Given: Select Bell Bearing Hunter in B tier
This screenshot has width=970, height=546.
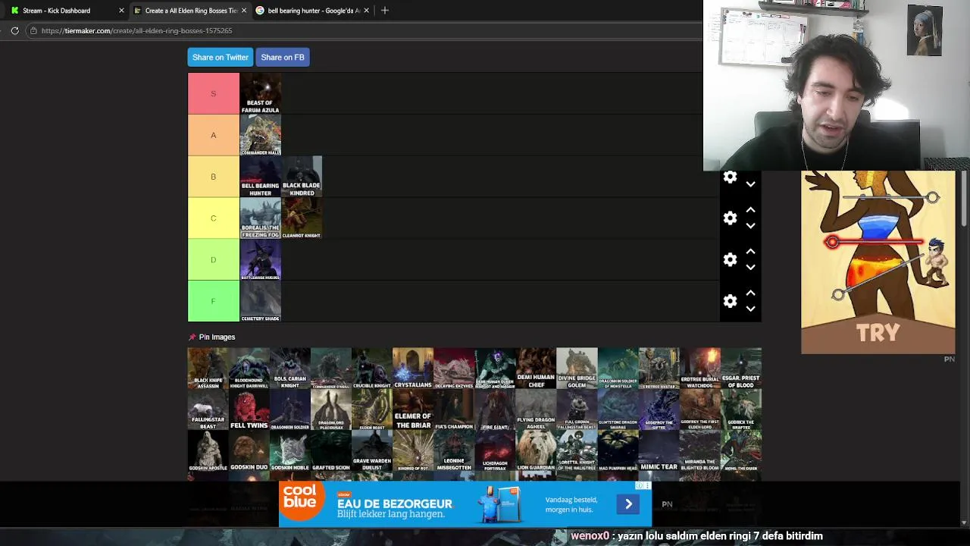Looking at the screenshot, I should click(261, 177).
